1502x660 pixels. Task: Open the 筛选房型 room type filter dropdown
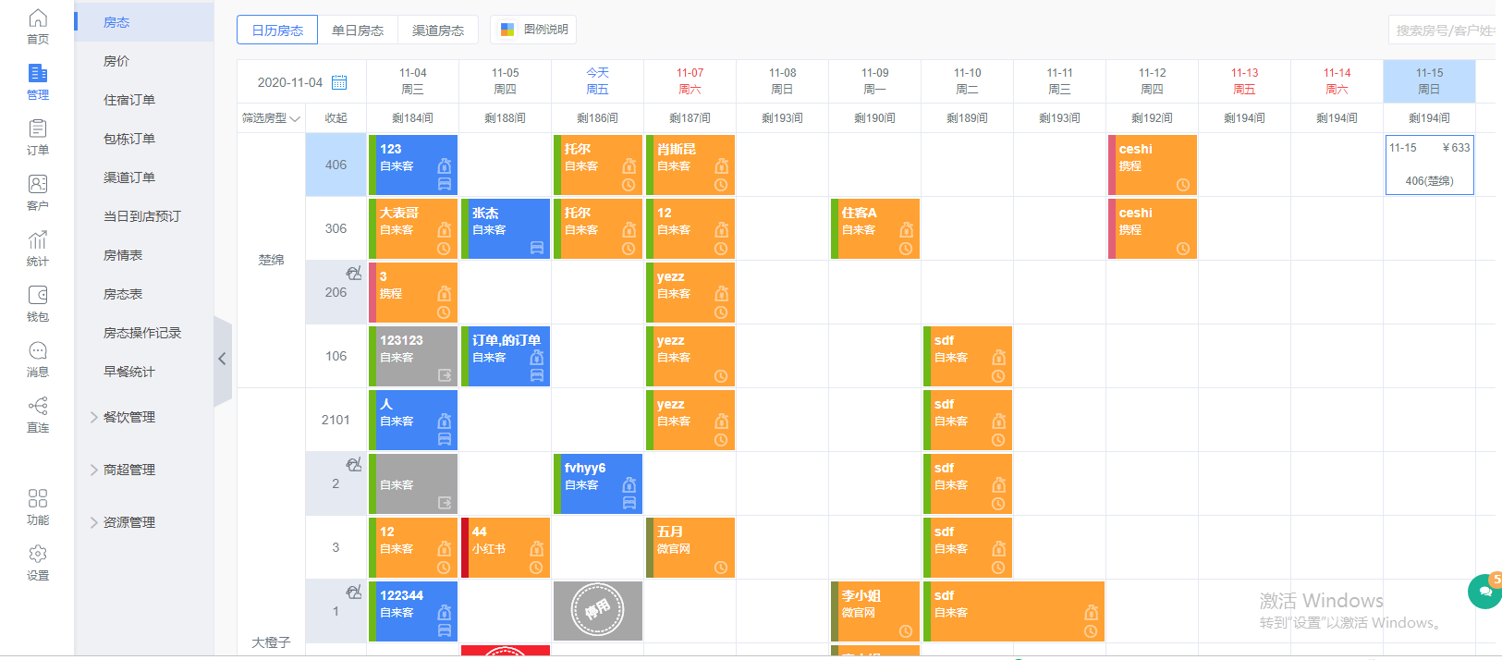click(271, 118)
